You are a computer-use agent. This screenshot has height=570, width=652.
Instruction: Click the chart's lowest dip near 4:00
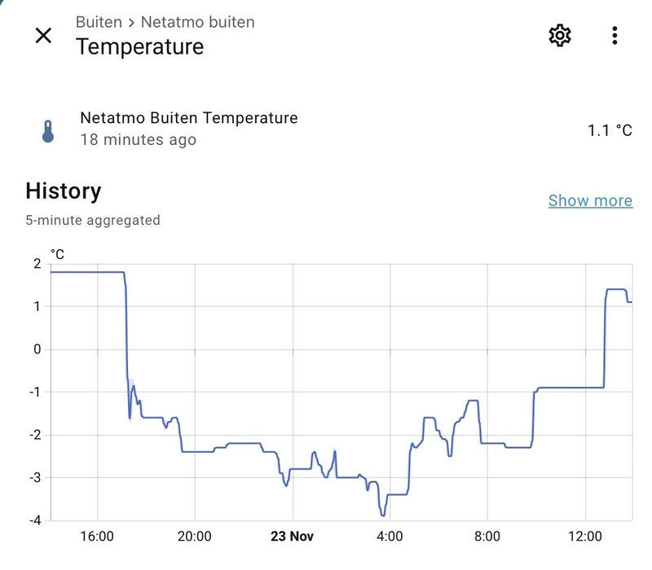point(382,515)
